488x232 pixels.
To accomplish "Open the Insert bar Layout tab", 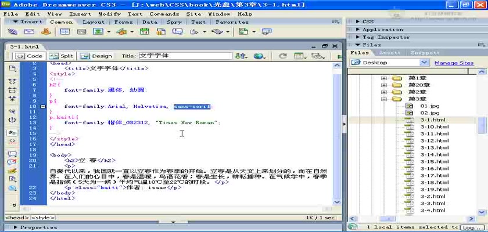I will (x=94, y=22).
